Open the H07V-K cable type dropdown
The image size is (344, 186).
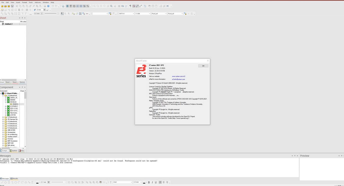(134, 14)
